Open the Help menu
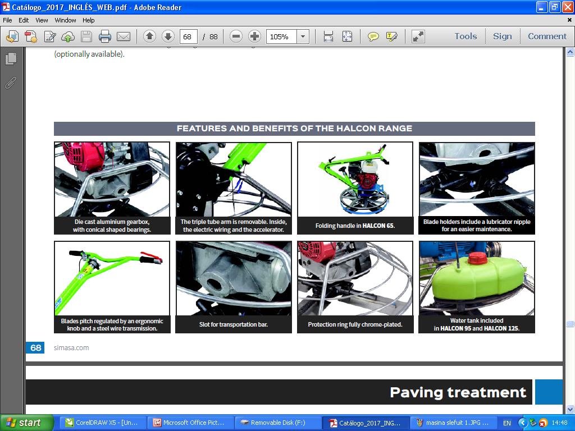Image resolution: width=575 pixels, height=431 pixels. (x=88, y=20)
